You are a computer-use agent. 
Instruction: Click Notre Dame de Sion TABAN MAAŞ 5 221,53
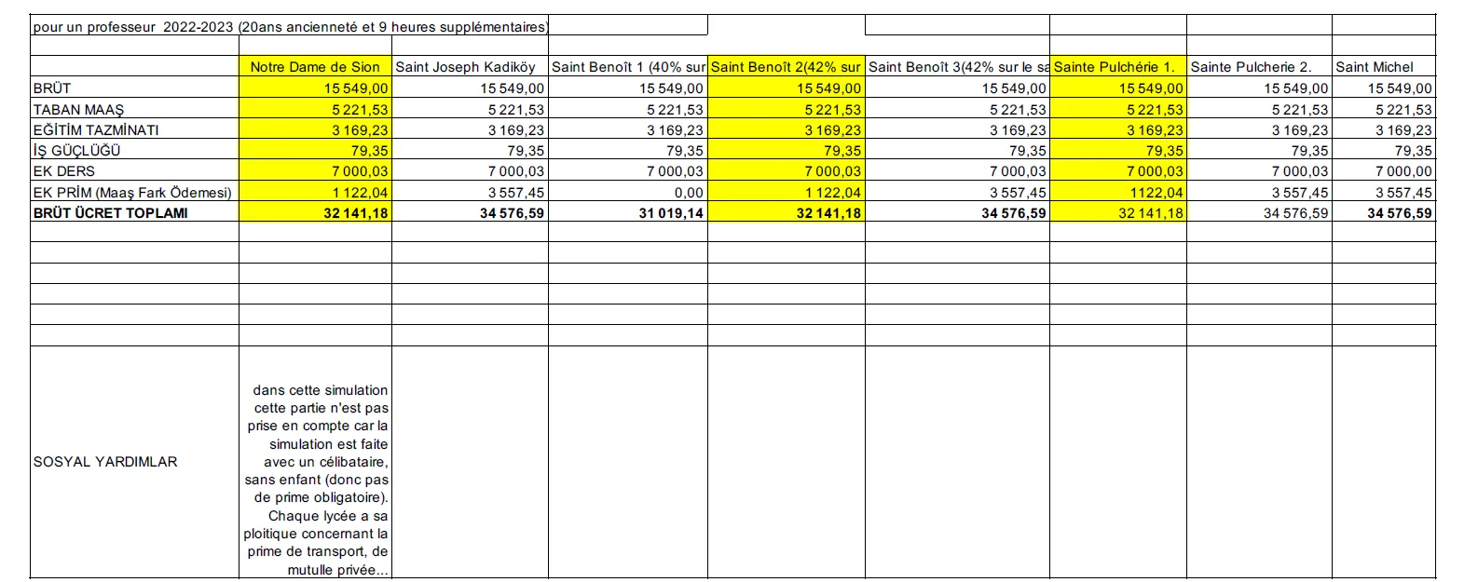tap(316, 109)
